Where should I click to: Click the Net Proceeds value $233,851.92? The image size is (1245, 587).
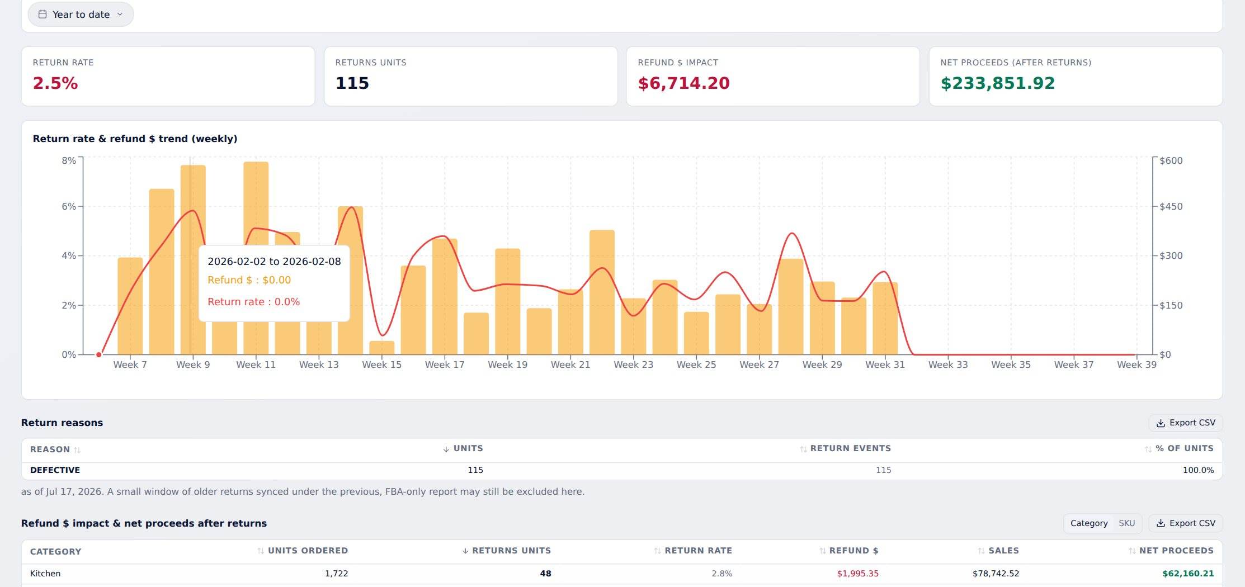pyautogui.click(x=997, y=83)
